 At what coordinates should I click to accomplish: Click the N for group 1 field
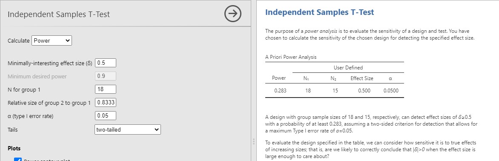click(x=106, y=89)
